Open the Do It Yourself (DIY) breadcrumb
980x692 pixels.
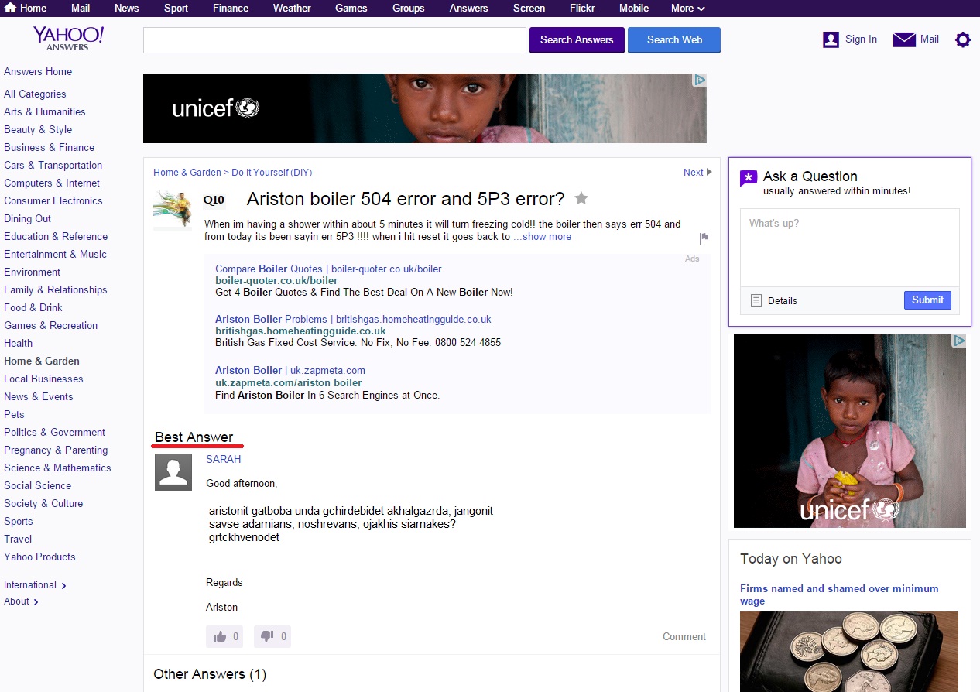pyautogui.click(x=272, y=173)
